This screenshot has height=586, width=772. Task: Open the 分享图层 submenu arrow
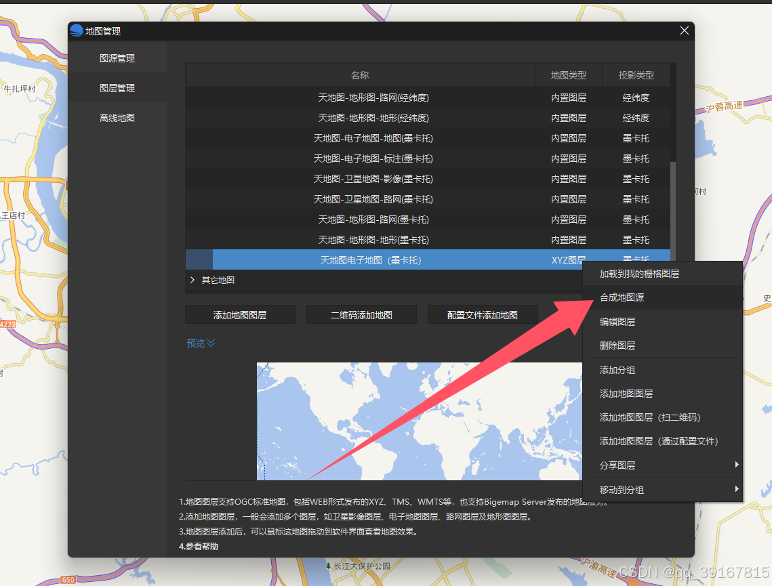[x=737, y=465]
